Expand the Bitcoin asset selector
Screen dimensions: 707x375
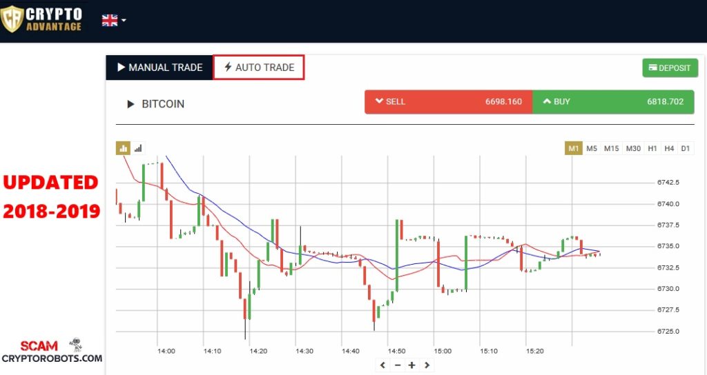pyautogui.click(x=156, y=104)
